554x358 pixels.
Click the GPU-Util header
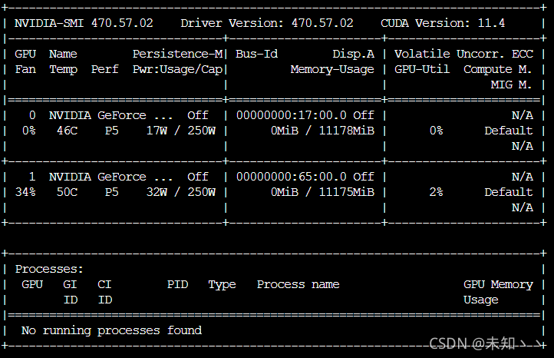click(422, 69)
